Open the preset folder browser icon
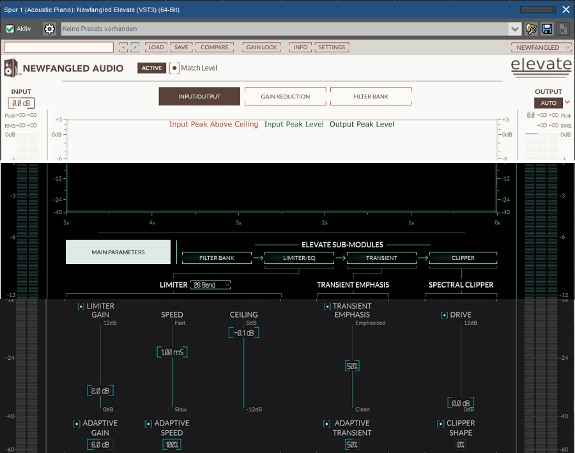 click(x=531, y=29)
